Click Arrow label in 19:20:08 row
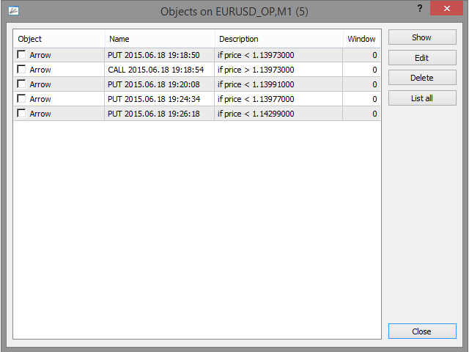Screen dimensions: 469x352 (x=40, y=84)
